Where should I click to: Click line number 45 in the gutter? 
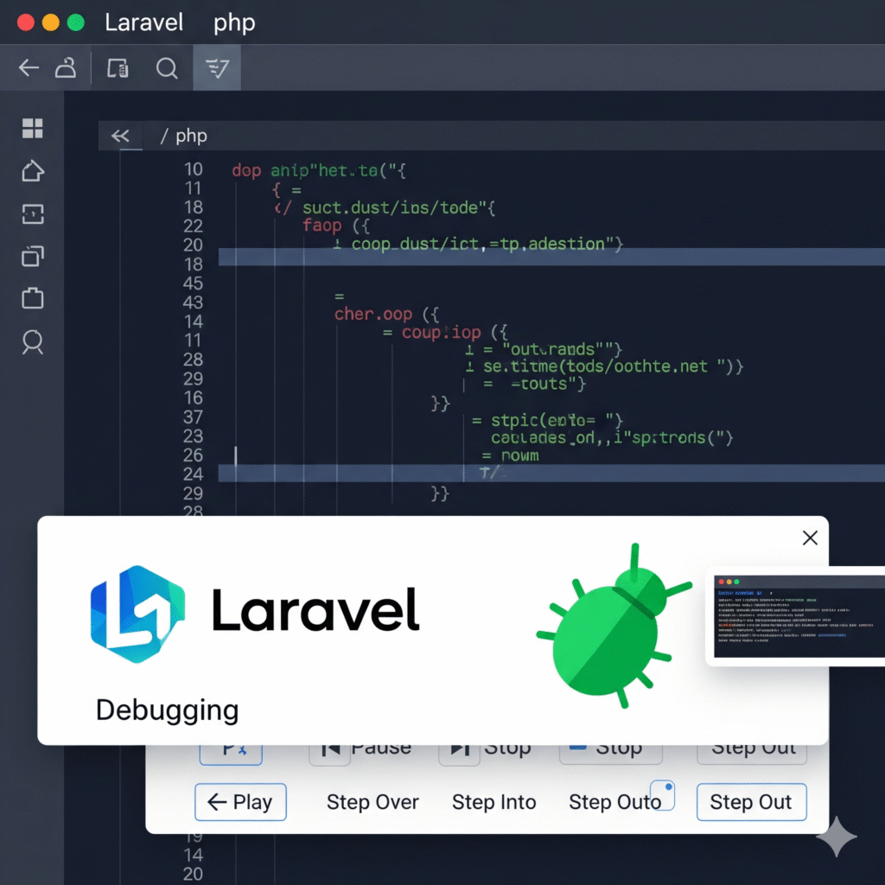(x=193, y=283)
